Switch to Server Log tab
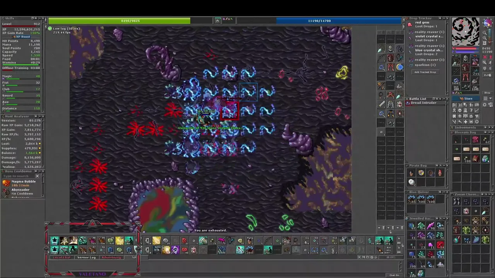 (x=87, y=258)
